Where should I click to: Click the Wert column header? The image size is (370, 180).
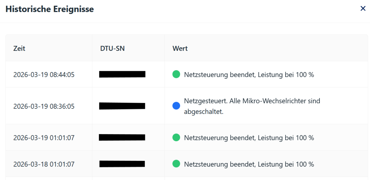(x=180, y=48)
